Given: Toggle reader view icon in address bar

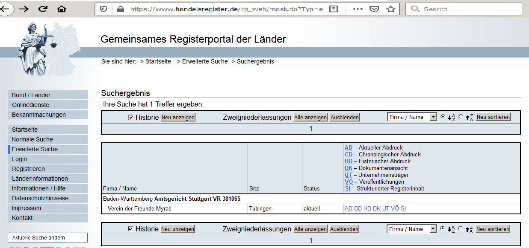Looking at the screenshot, I should point(334,9).
